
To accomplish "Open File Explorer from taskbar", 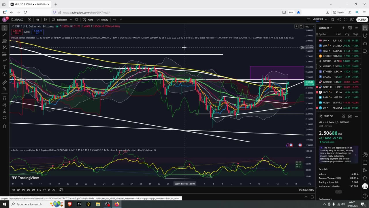I will [98, 204].
